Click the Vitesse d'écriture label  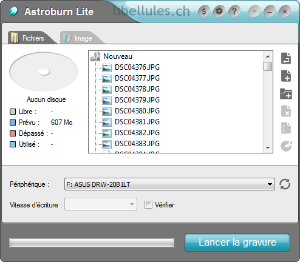36,205
